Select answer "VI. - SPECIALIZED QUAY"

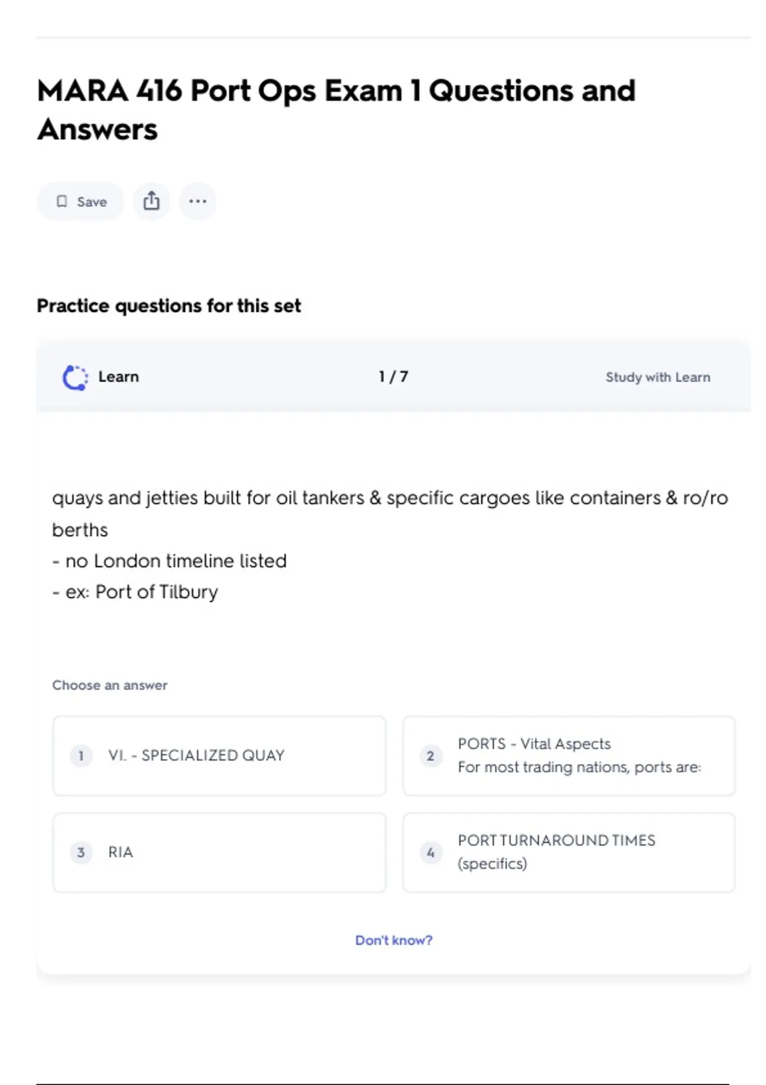pyautogui.click(x=196, y=756)
